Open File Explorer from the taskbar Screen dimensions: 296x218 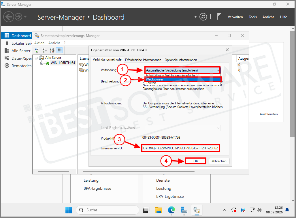[159, 210]
